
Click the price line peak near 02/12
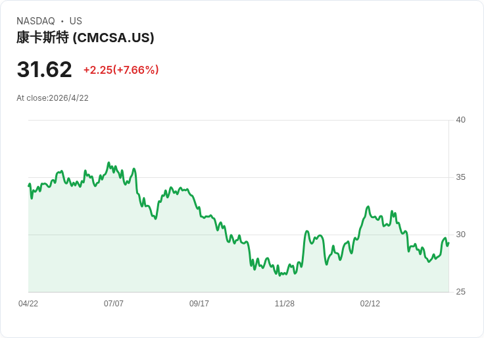[368, 207]
